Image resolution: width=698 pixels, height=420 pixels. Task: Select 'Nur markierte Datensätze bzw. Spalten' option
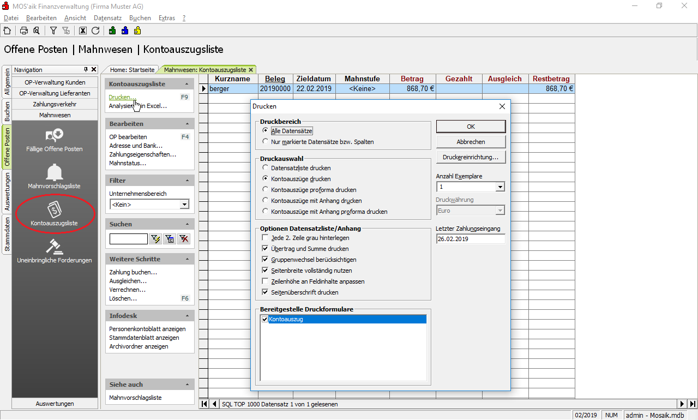point(266,142)
